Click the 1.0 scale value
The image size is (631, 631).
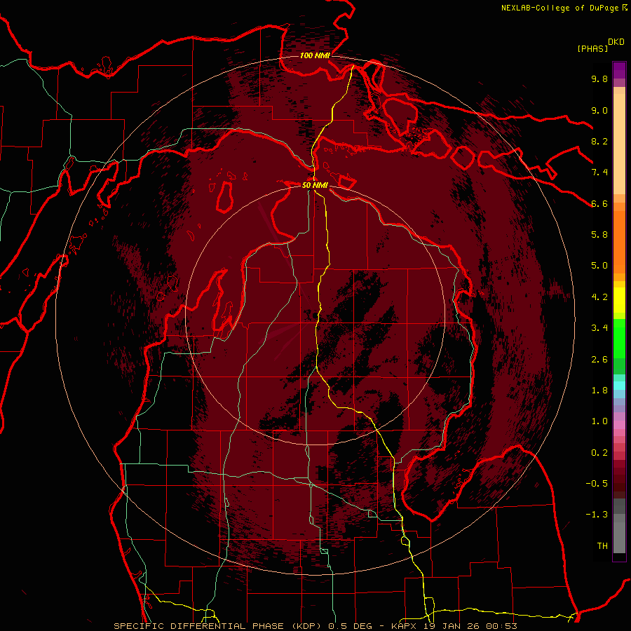pyautogui.click(x=599, y=421)
